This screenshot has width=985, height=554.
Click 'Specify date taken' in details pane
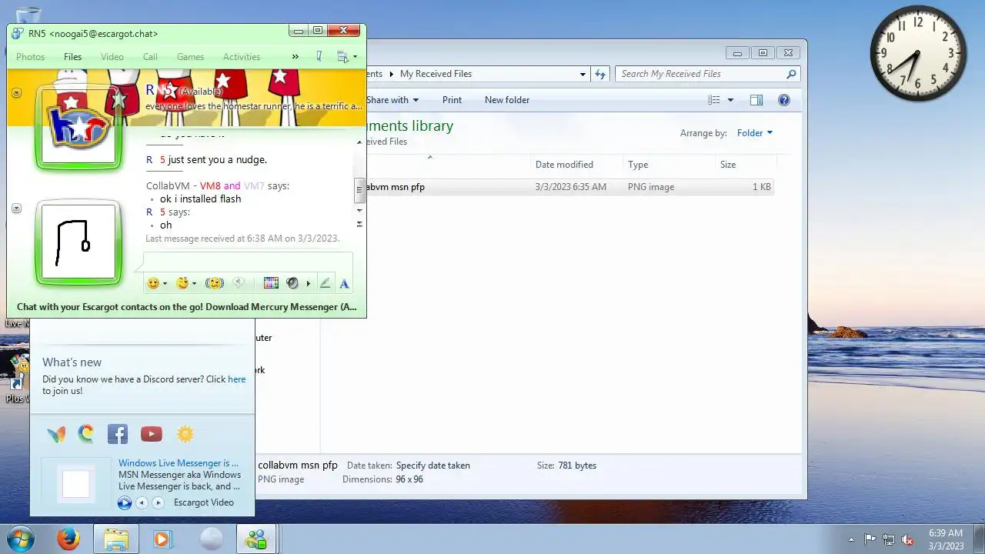tap(432, 466)
